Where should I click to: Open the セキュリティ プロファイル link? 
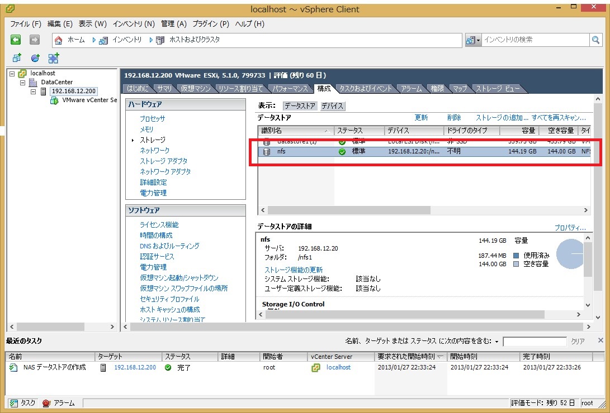pyautogui.click(x=169, y=299)
